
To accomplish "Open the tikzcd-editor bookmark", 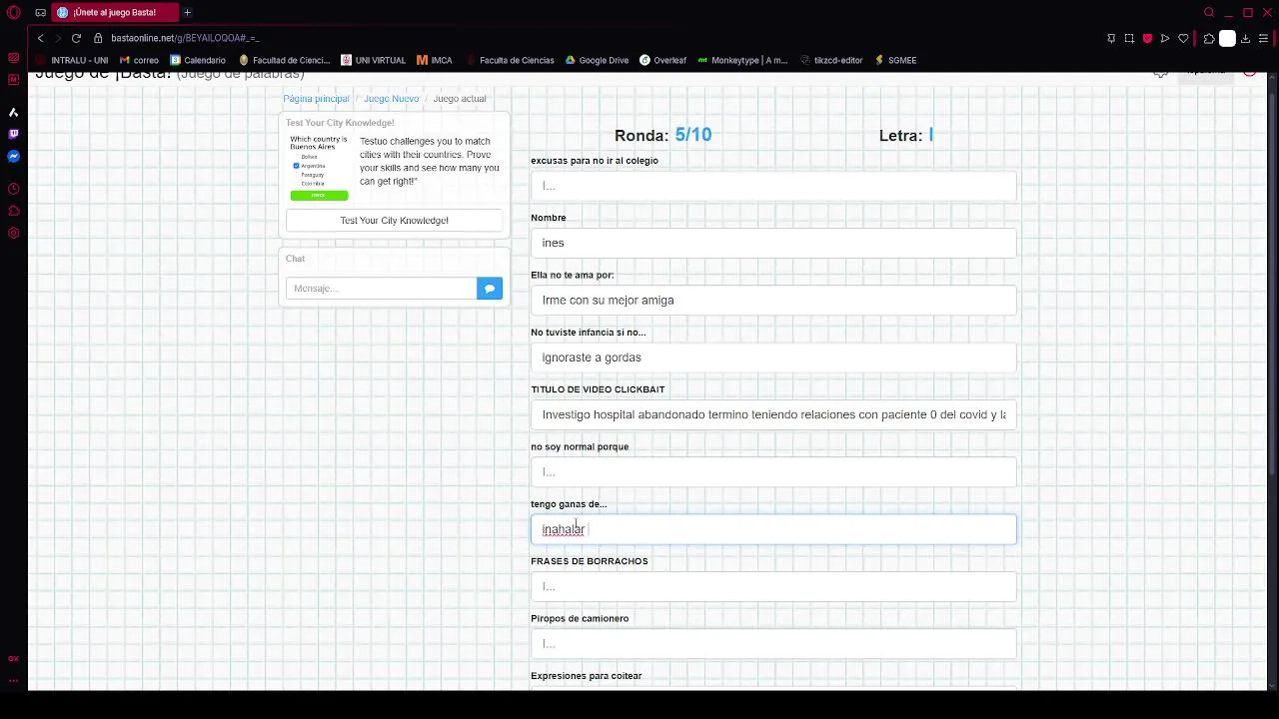I will (x=831, y=60).
